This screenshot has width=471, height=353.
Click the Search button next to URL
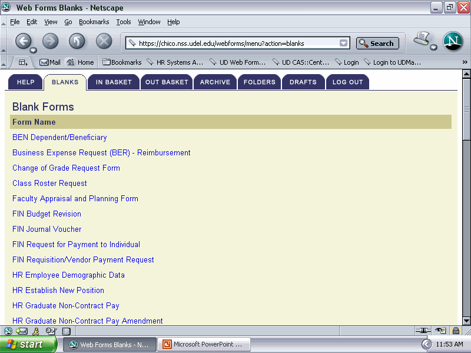tap(377, 44)
